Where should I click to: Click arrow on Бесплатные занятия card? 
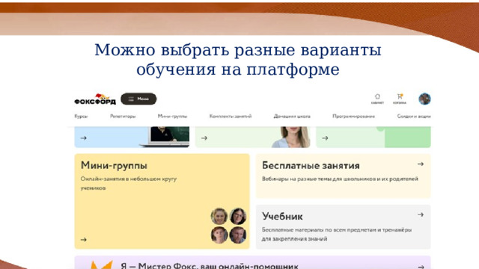click(x=421, y=164)
